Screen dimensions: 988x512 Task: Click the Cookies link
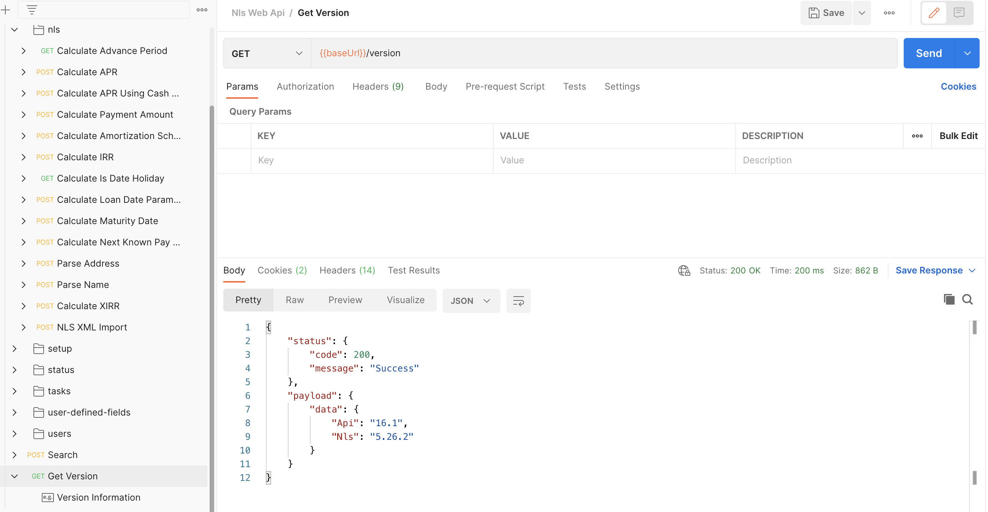pos(958,87)
